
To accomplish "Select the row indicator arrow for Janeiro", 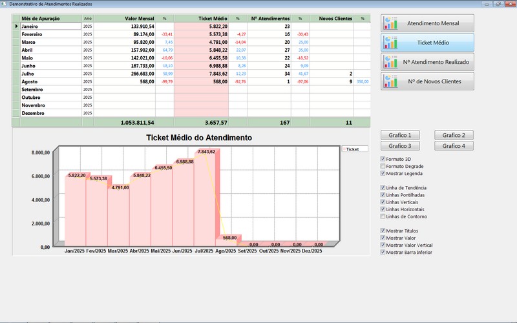I will coord(17,26).
